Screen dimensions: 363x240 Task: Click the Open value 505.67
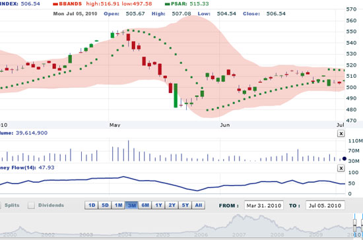[x=135, y=14]
